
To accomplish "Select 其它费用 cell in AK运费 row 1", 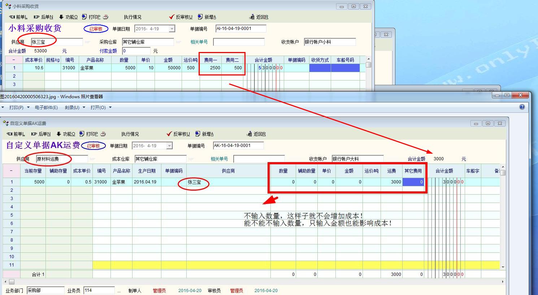I will pyautogui.click(x=413, y=182).
